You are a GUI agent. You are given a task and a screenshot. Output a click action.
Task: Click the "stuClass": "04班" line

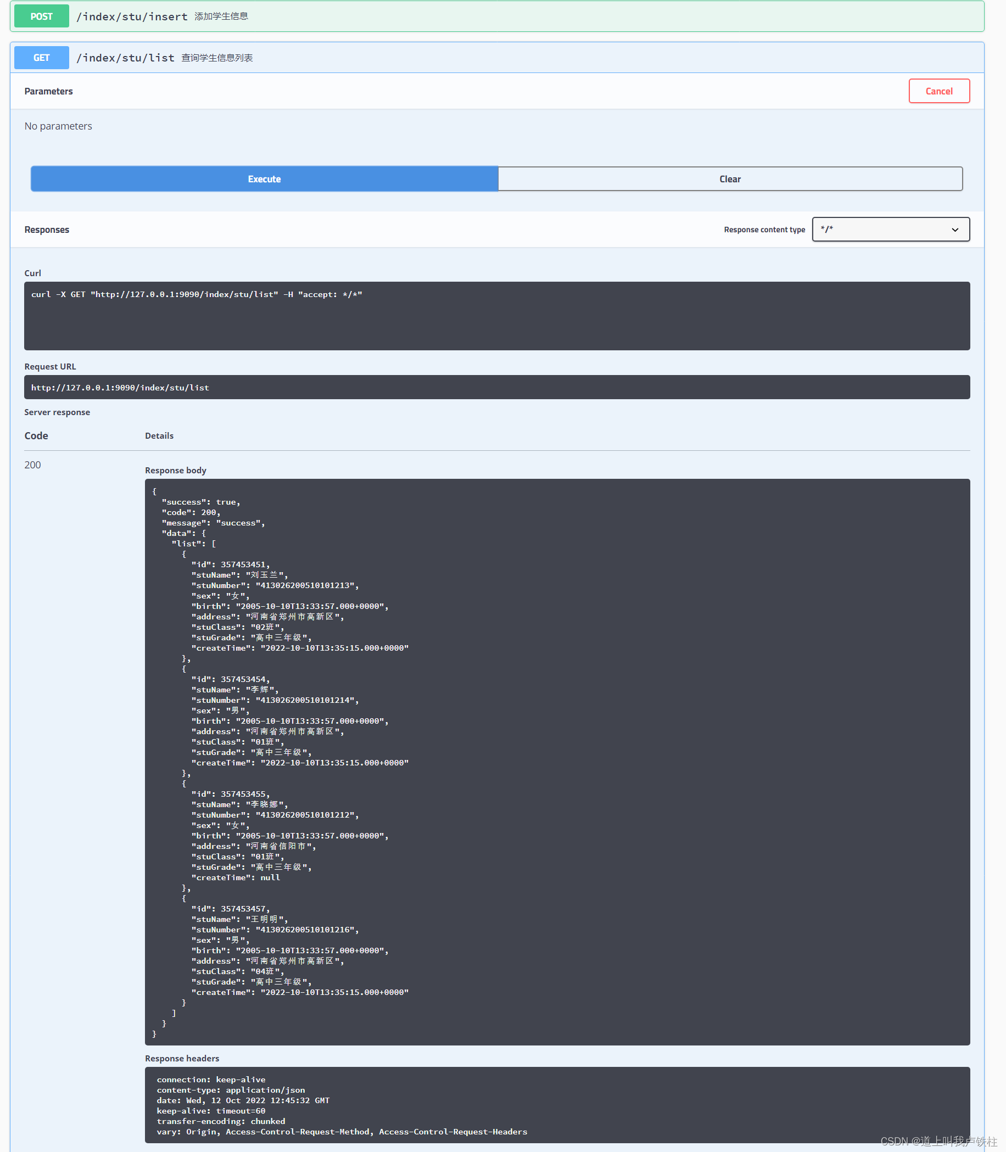[x=238, y=971]
